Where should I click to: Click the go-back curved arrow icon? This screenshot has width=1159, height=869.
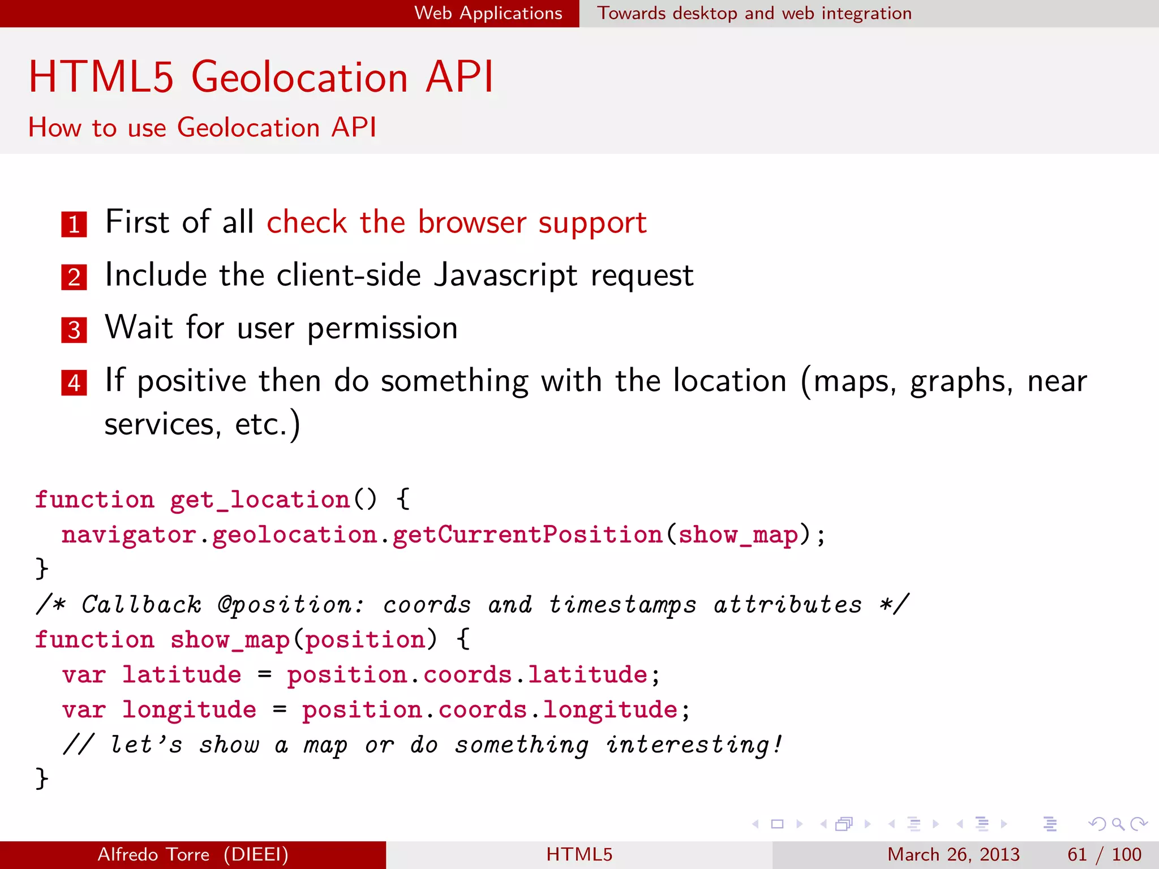coord(1097,824)
